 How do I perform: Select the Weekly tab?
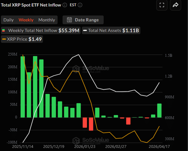coord(26,20)
